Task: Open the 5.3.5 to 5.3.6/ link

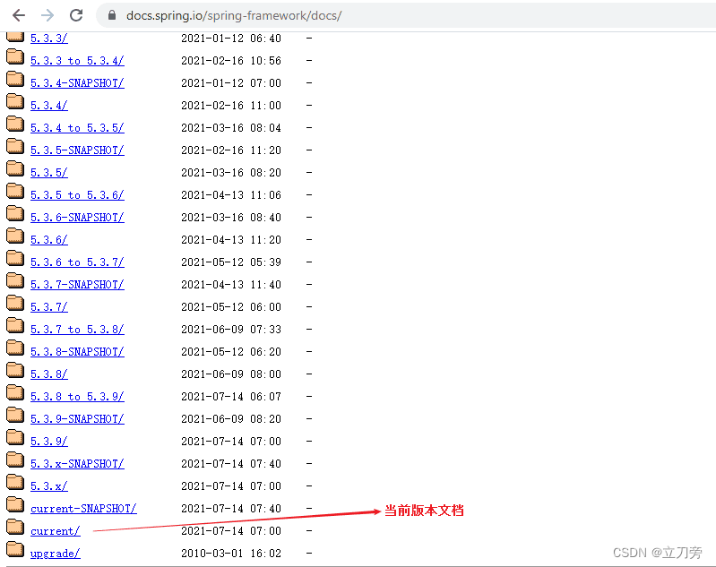Action: coord(77,195)
